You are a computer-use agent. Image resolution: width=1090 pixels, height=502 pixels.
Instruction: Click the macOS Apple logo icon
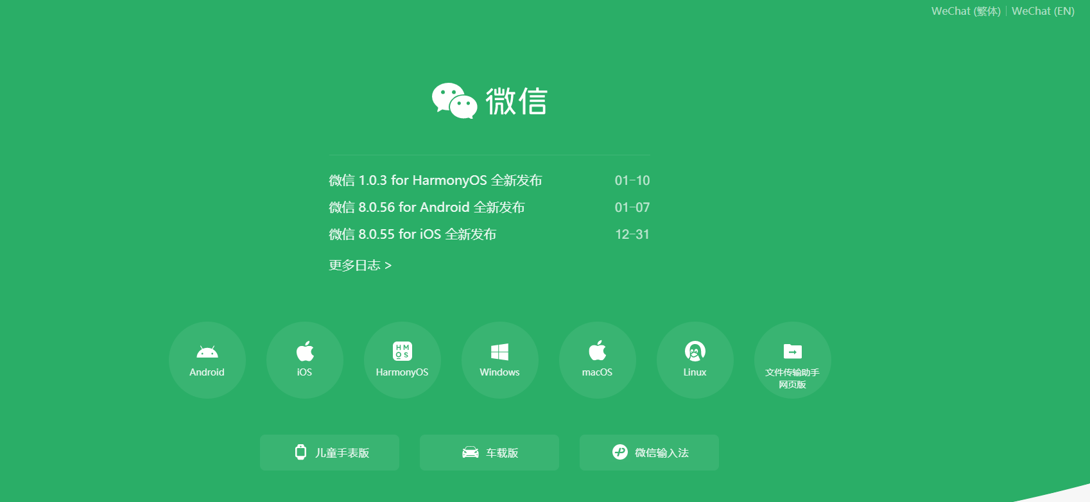[x=598, y=351]
